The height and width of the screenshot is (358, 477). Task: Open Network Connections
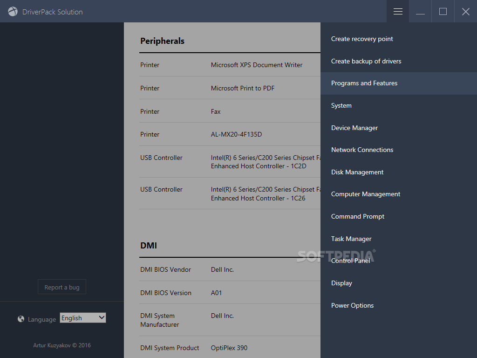(399, 150)
